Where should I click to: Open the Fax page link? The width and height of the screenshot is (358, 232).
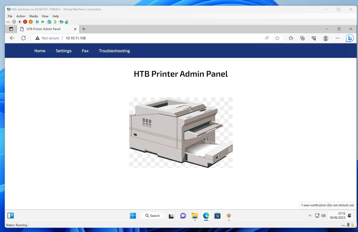(85, 51)
